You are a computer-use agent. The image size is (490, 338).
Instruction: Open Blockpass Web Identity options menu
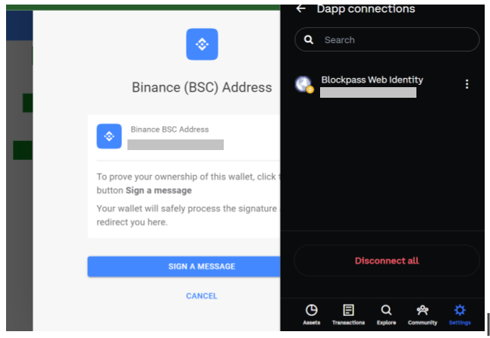pos(467,84)
